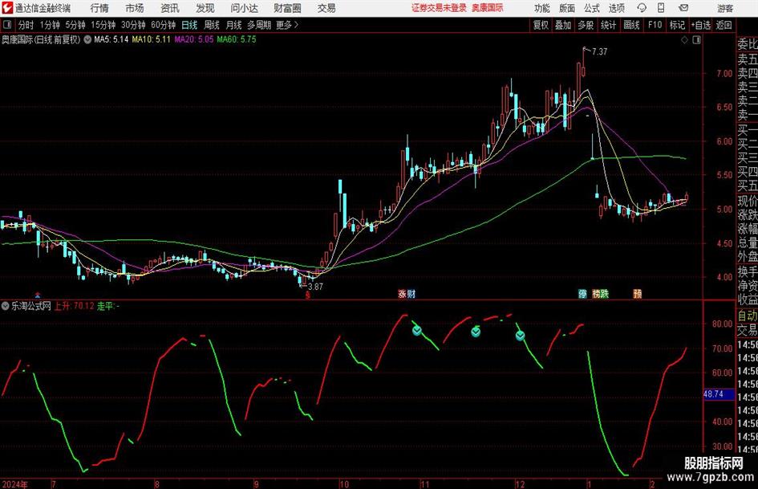The width and height of the screenshot is (758, 489).
Task: Select the 日线 period tab
Action: 189,25
